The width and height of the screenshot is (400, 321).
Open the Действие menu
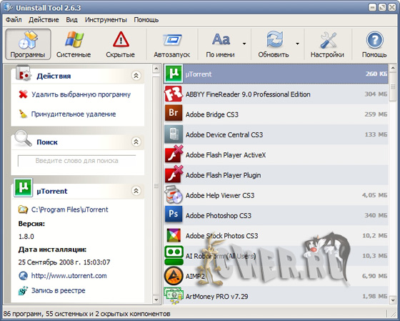[x=44, y=20]
